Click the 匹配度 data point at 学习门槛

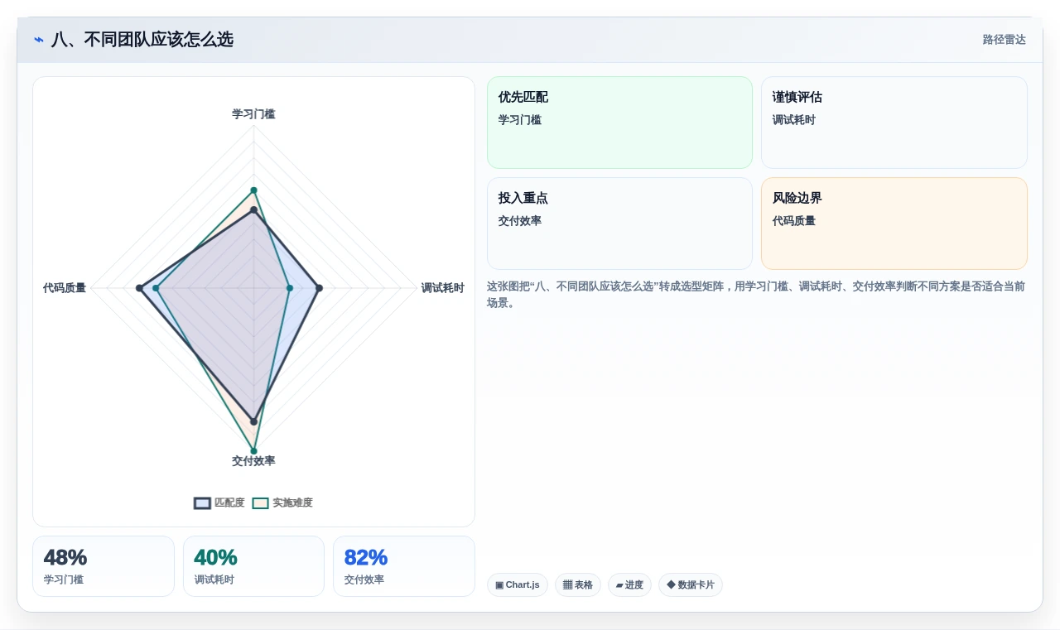tap(253, 210)
